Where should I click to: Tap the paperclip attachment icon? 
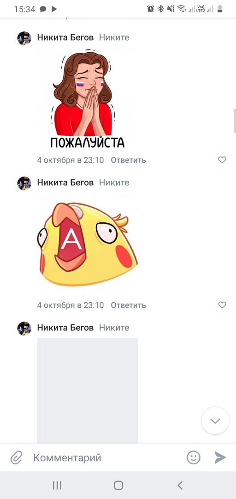pos(16,458)
